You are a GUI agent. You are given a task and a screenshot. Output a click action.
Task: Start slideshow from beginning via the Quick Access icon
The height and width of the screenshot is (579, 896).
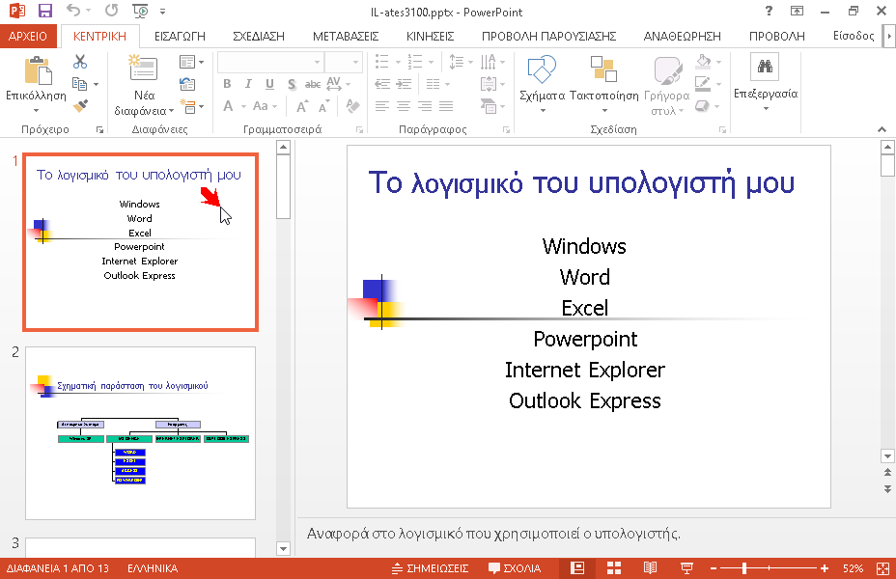pyautogui.click(x=139, y=11)
